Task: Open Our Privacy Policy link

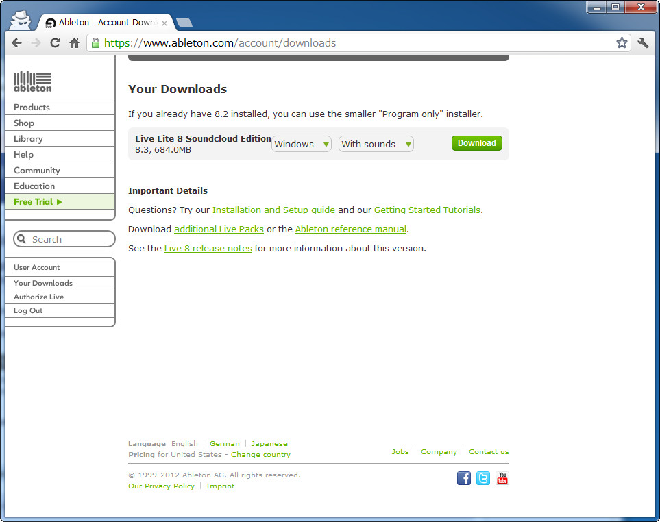Action: pyautogui.click(x=162, y=486)
